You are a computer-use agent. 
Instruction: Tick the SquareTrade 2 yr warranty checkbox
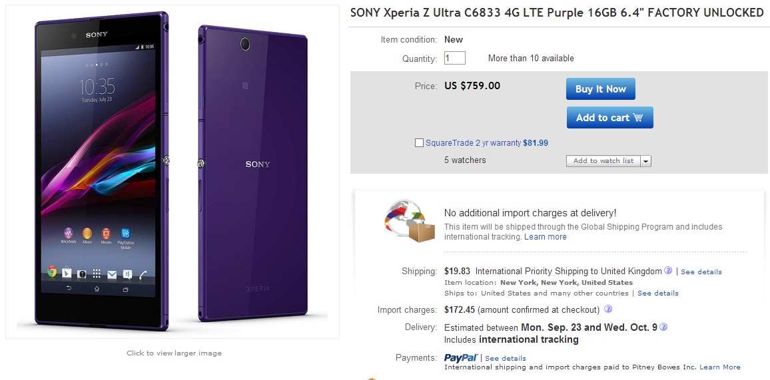(419, 142)
